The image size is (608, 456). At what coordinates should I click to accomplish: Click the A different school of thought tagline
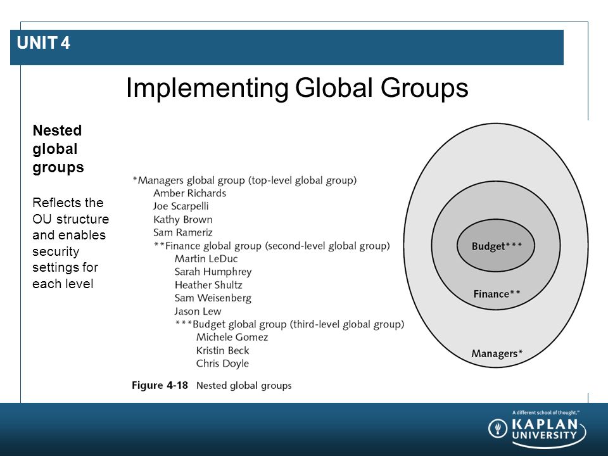545,412
